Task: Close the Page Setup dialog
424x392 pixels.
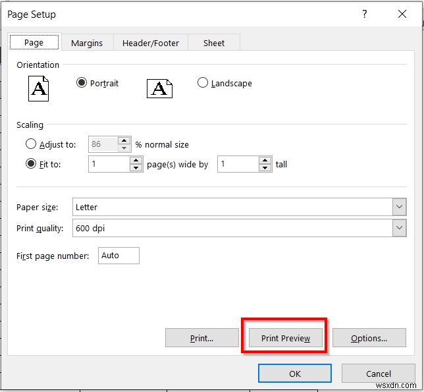Action: click(402, 14)
